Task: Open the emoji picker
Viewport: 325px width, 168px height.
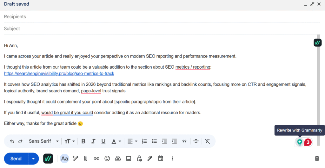Action: [107, 159]
